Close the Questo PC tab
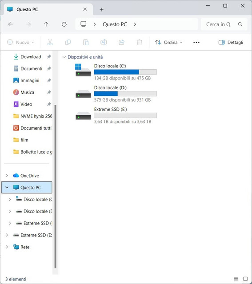 85,9
